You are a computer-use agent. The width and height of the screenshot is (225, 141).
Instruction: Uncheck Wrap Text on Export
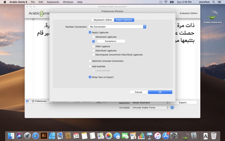(90, 77)
